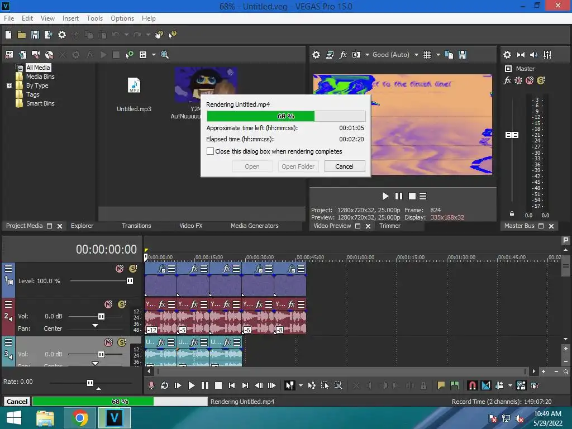
Task: Switch to the Media Generators tab
Action: [255, 226]
